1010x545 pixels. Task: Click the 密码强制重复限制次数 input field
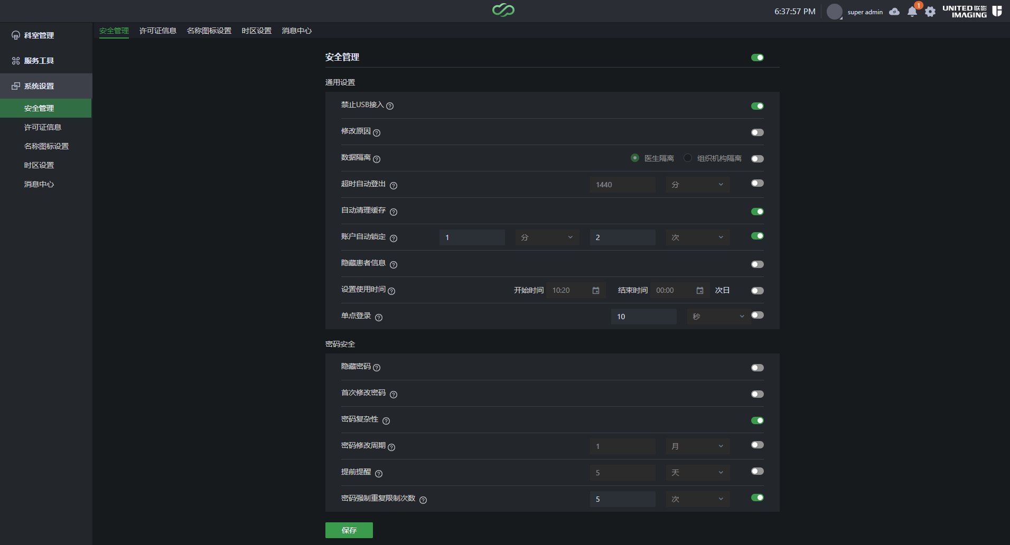click(x=622, y=499)
